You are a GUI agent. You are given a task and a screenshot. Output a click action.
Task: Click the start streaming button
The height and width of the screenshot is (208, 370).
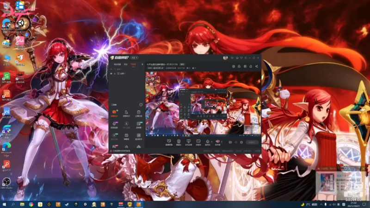tap(252, 142)
